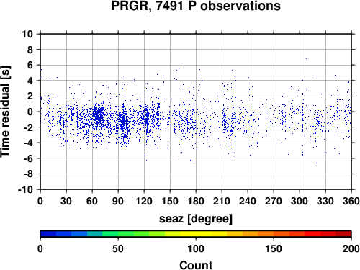This screenshot has width=360, height=270.
Task: Click the y-axis tick label 10
Action: click(27, 34)
